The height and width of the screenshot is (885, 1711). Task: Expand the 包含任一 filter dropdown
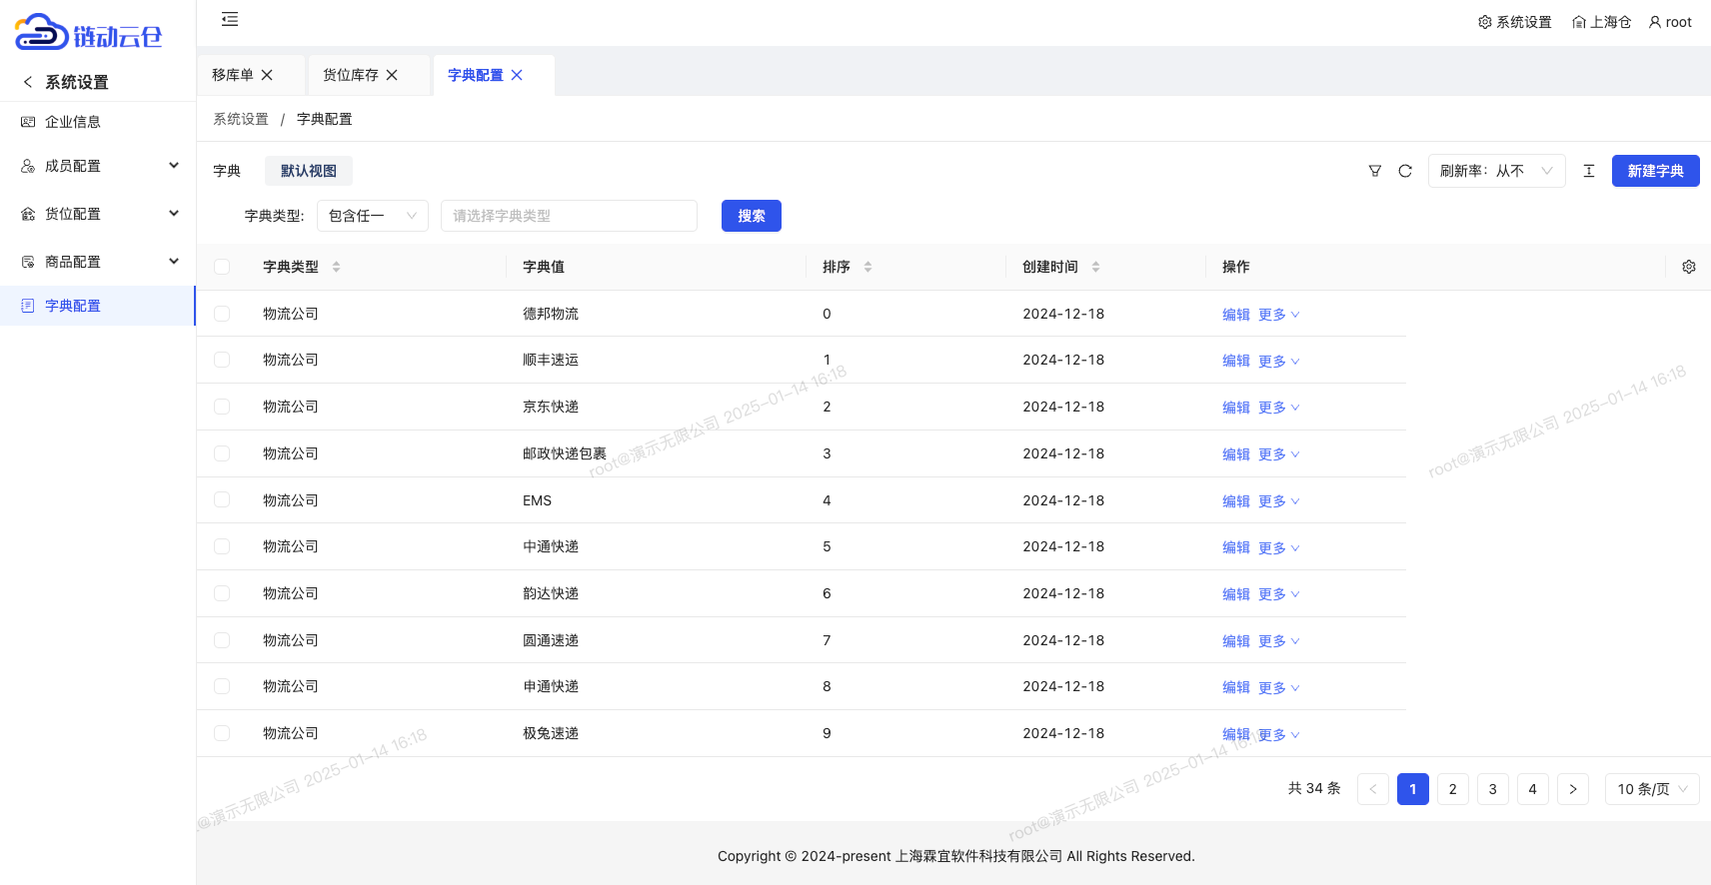pyautogui.click(x=372, y=216)
